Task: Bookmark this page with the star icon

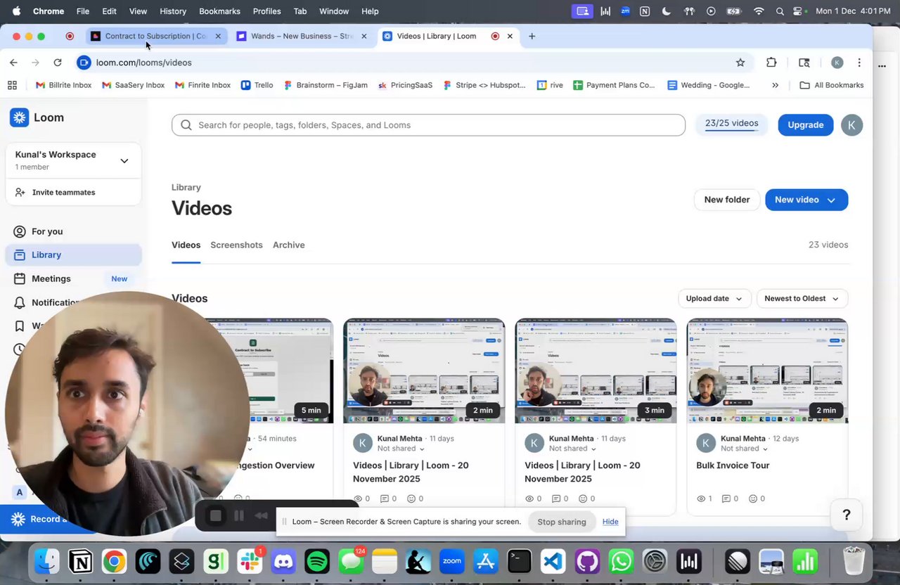Action: pyautogui.click(x=740, y=63)
